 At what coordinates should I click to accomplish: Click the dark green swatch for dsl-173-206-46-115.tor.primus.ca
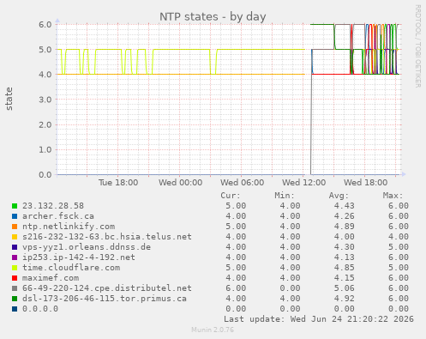15,299
